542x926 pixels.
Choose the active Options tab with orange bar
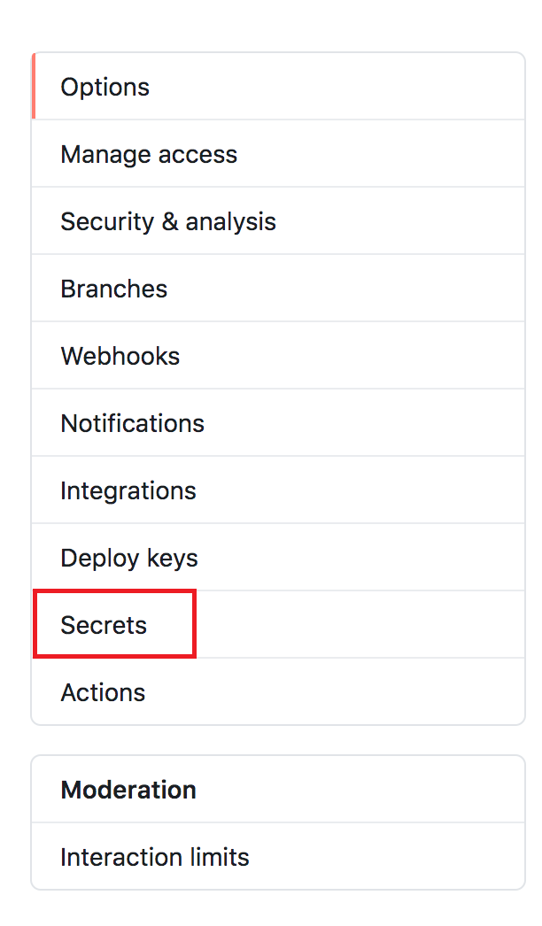pos(105,87)
